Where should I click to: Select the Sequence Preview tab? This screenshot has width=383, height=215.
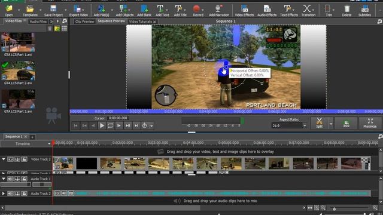click(111, 21)
